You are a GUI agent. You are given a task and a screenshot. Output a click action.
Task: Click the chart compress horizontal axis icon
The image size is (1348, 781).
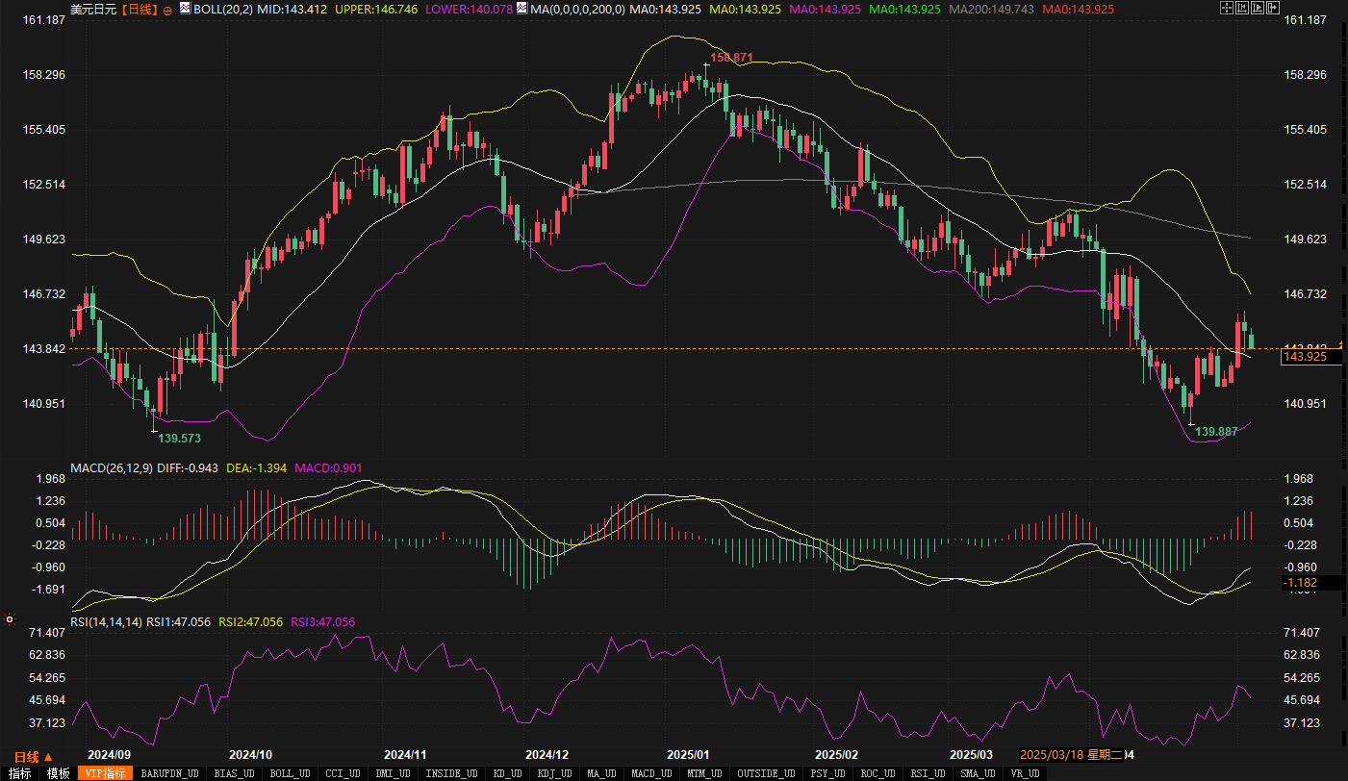tap(1242, 8)
